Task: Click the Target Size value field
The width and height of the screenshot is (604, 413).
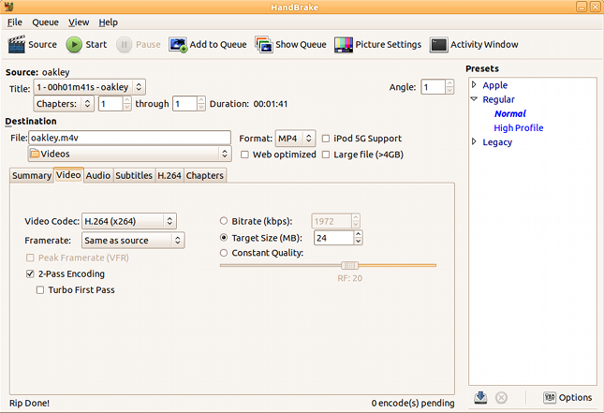Action: tap(333, 238)
